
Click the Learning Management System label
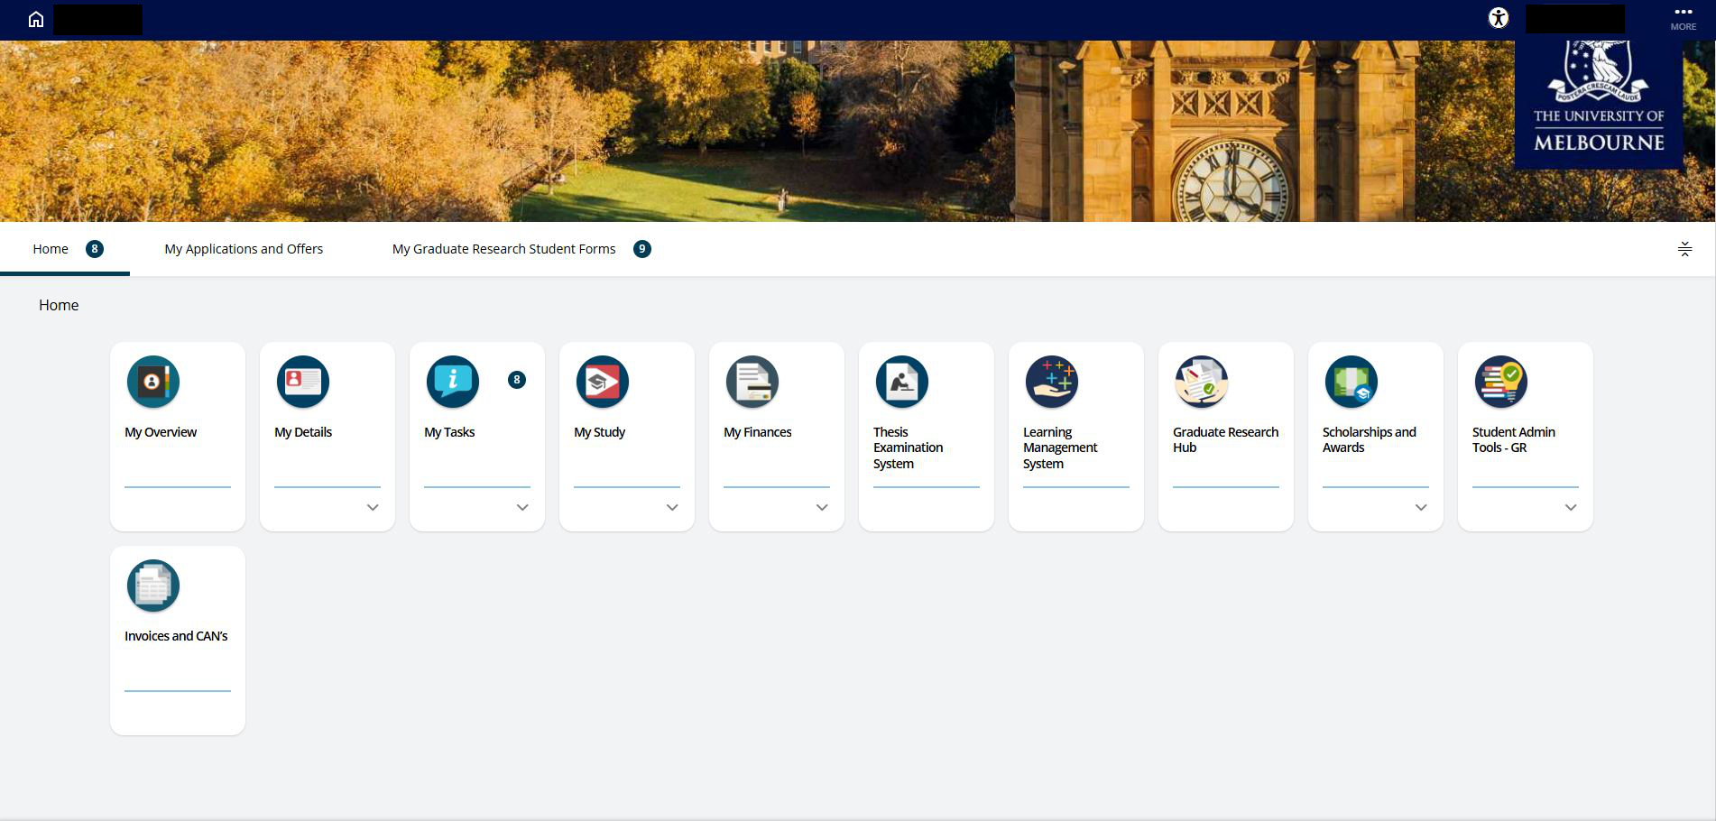(x=1060, y=447)
